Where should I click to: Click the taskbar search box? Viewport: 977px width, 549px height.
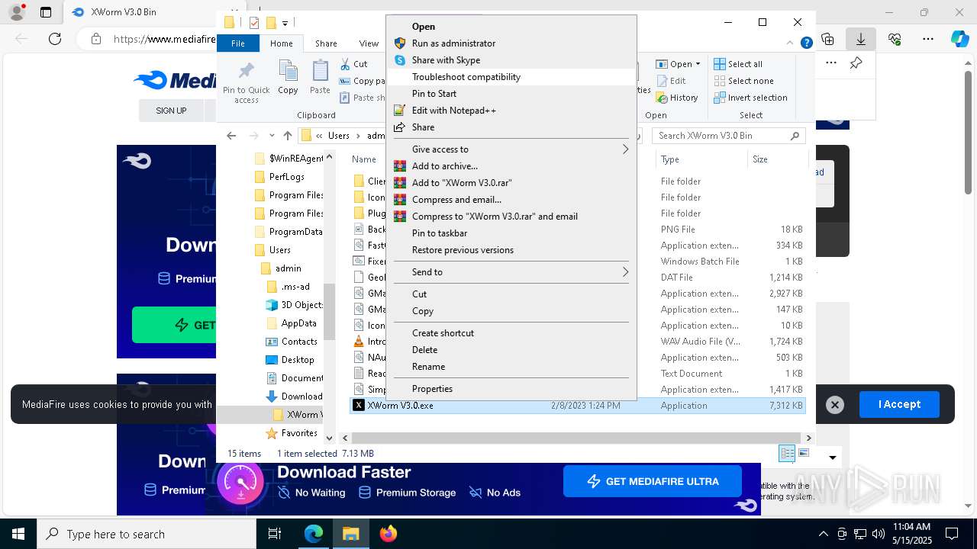147,534
